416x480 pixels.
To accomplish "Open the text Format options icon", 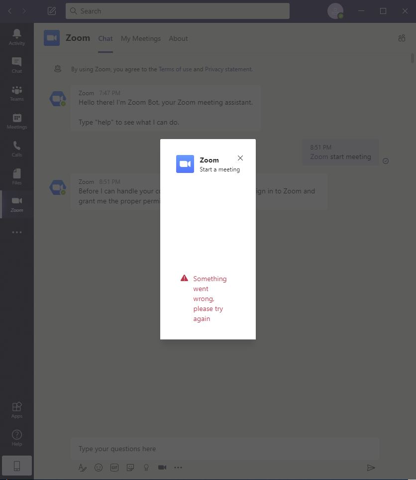I will [x=83, y=468].
